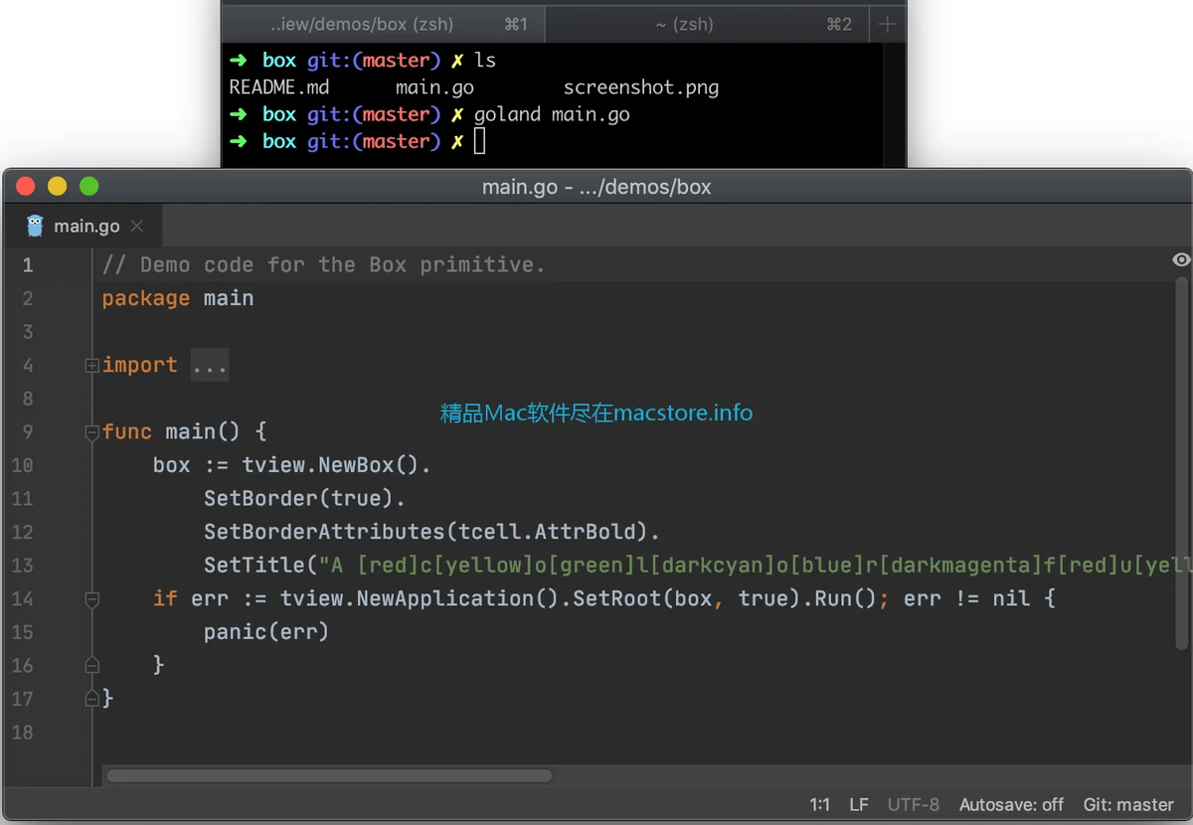Screen dimensions: 1193x825
Task: Click "panic(err)" on line 15
Action: point(266,632)
